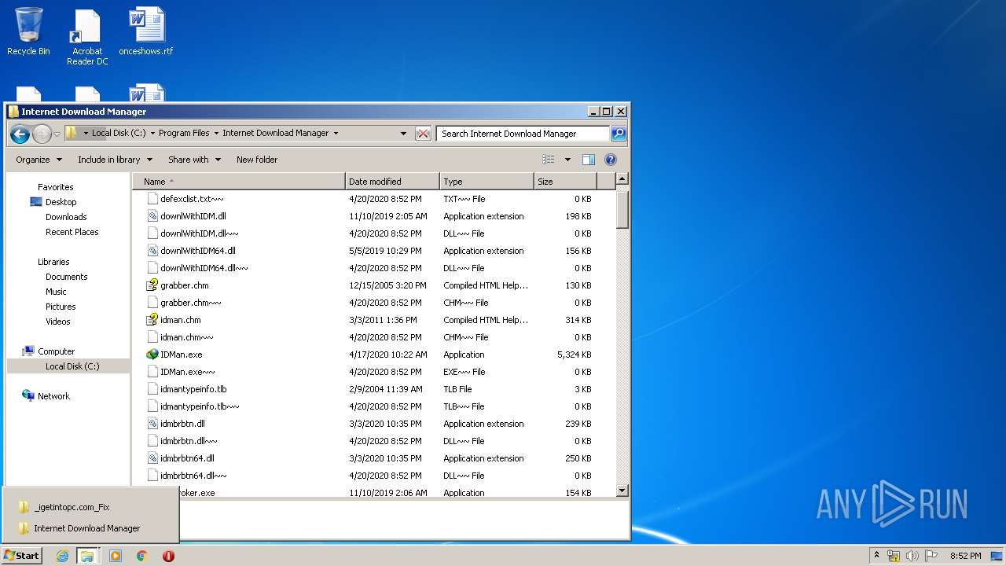The width and height of the screenshot is (1006, 566).
Task: Select Network in navigation pane
Action: [x=53, y=396]
